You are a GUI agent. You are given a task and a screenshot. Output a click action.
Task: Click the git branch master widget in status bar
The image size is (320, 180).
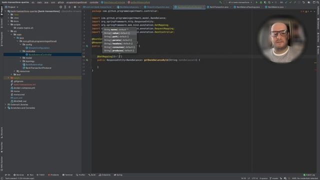pyautogui.click(x=274, y=178)
